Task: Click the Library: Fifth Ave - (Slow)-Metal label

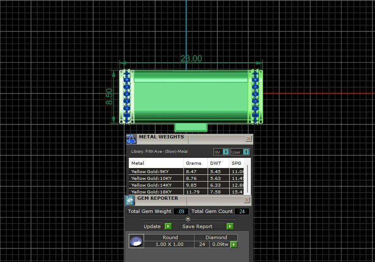Action: pos(159,152)
